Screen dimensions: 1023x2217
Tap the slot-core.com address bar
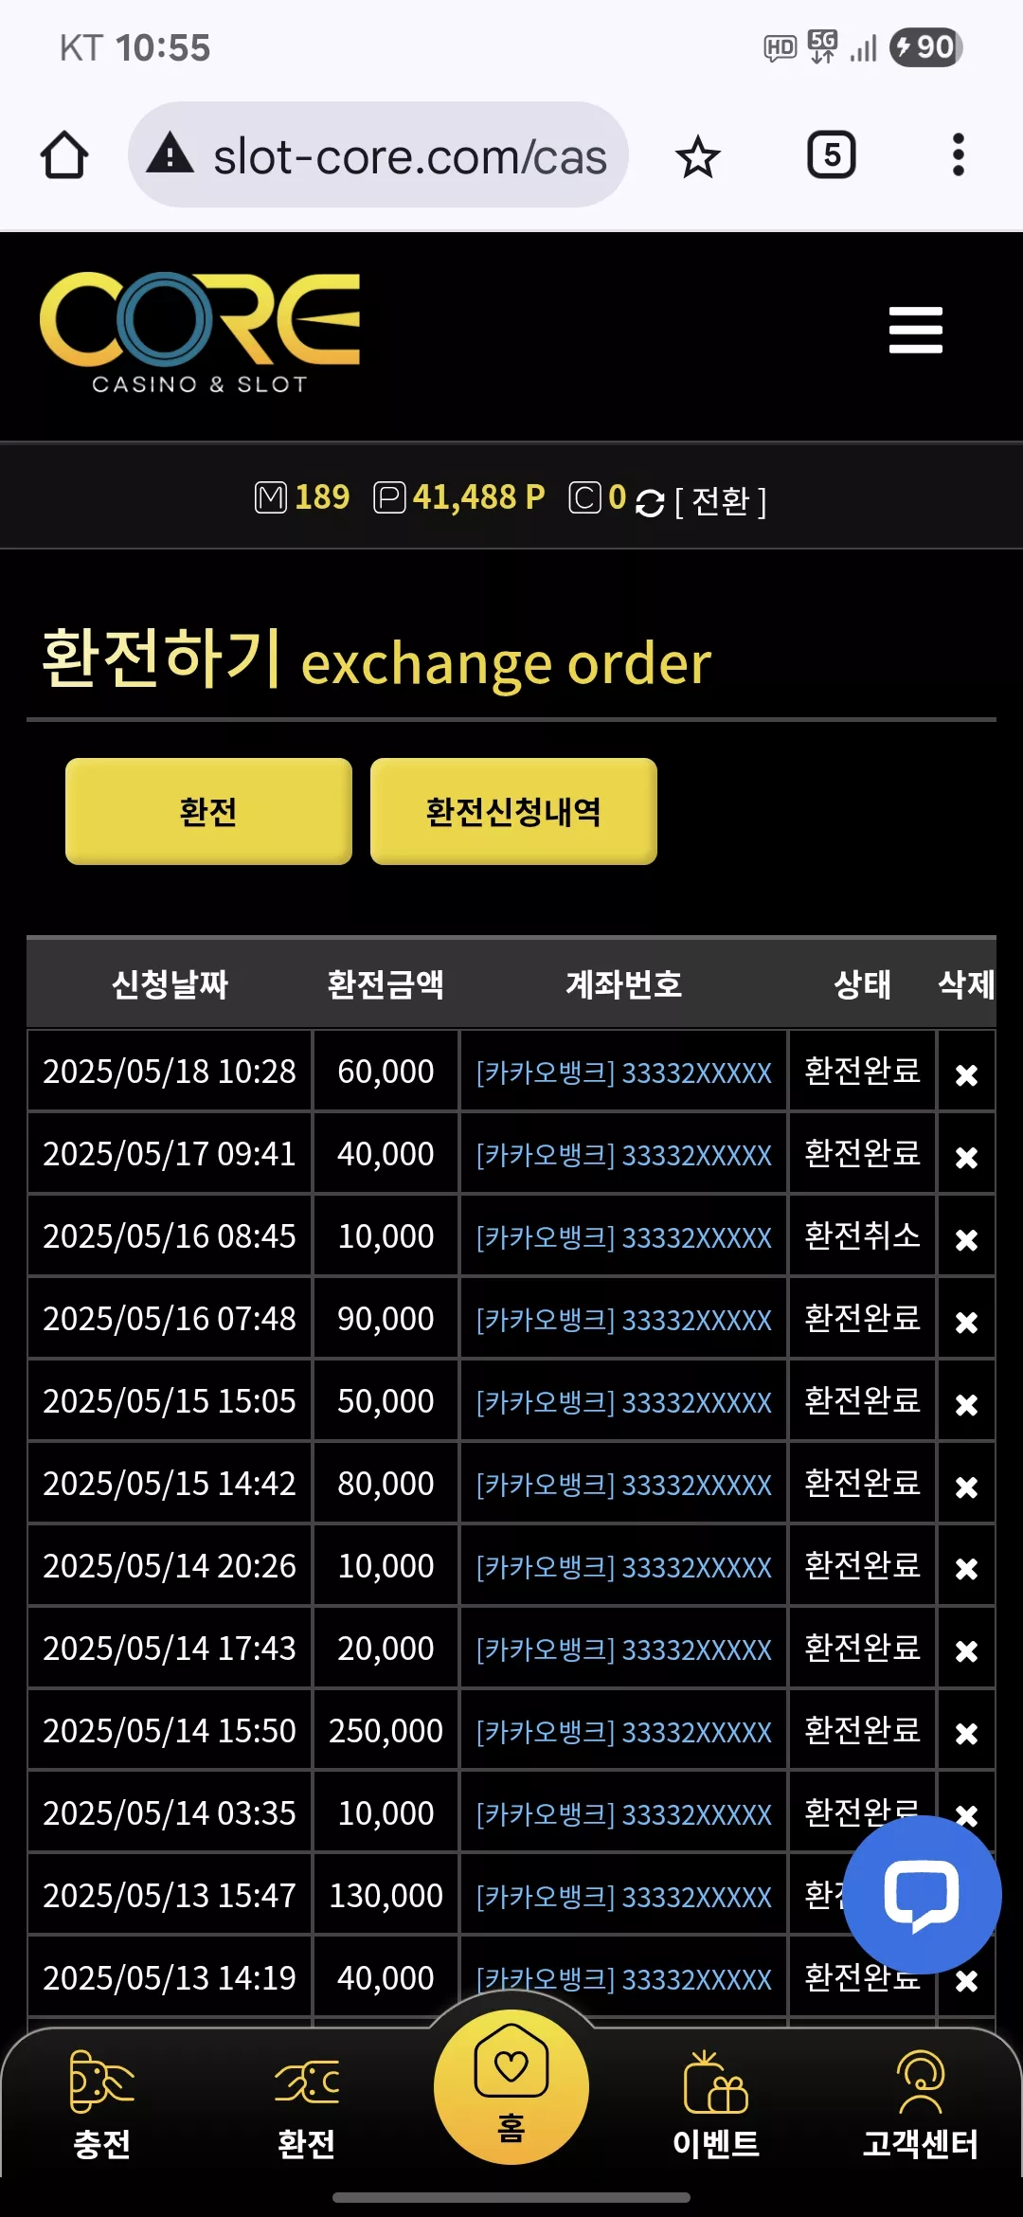pyautogui.click(x=378, y=155)
